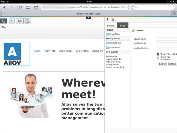The height and width of the screenshot is (133, 177).
Task: Click the Modified before date field
Action: pyautogui.click(x=167, y=48)
